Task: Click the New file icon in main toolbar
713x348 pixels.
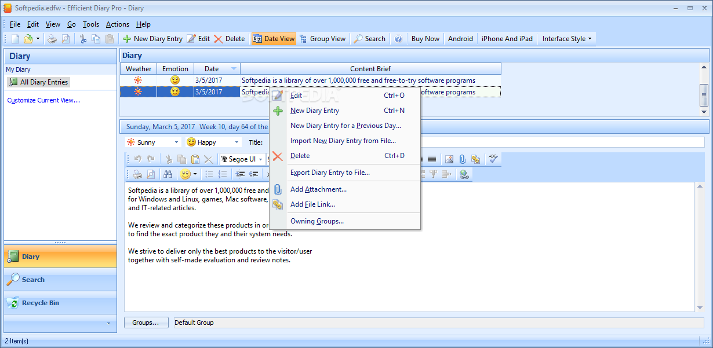Action: tap(15, 39)
